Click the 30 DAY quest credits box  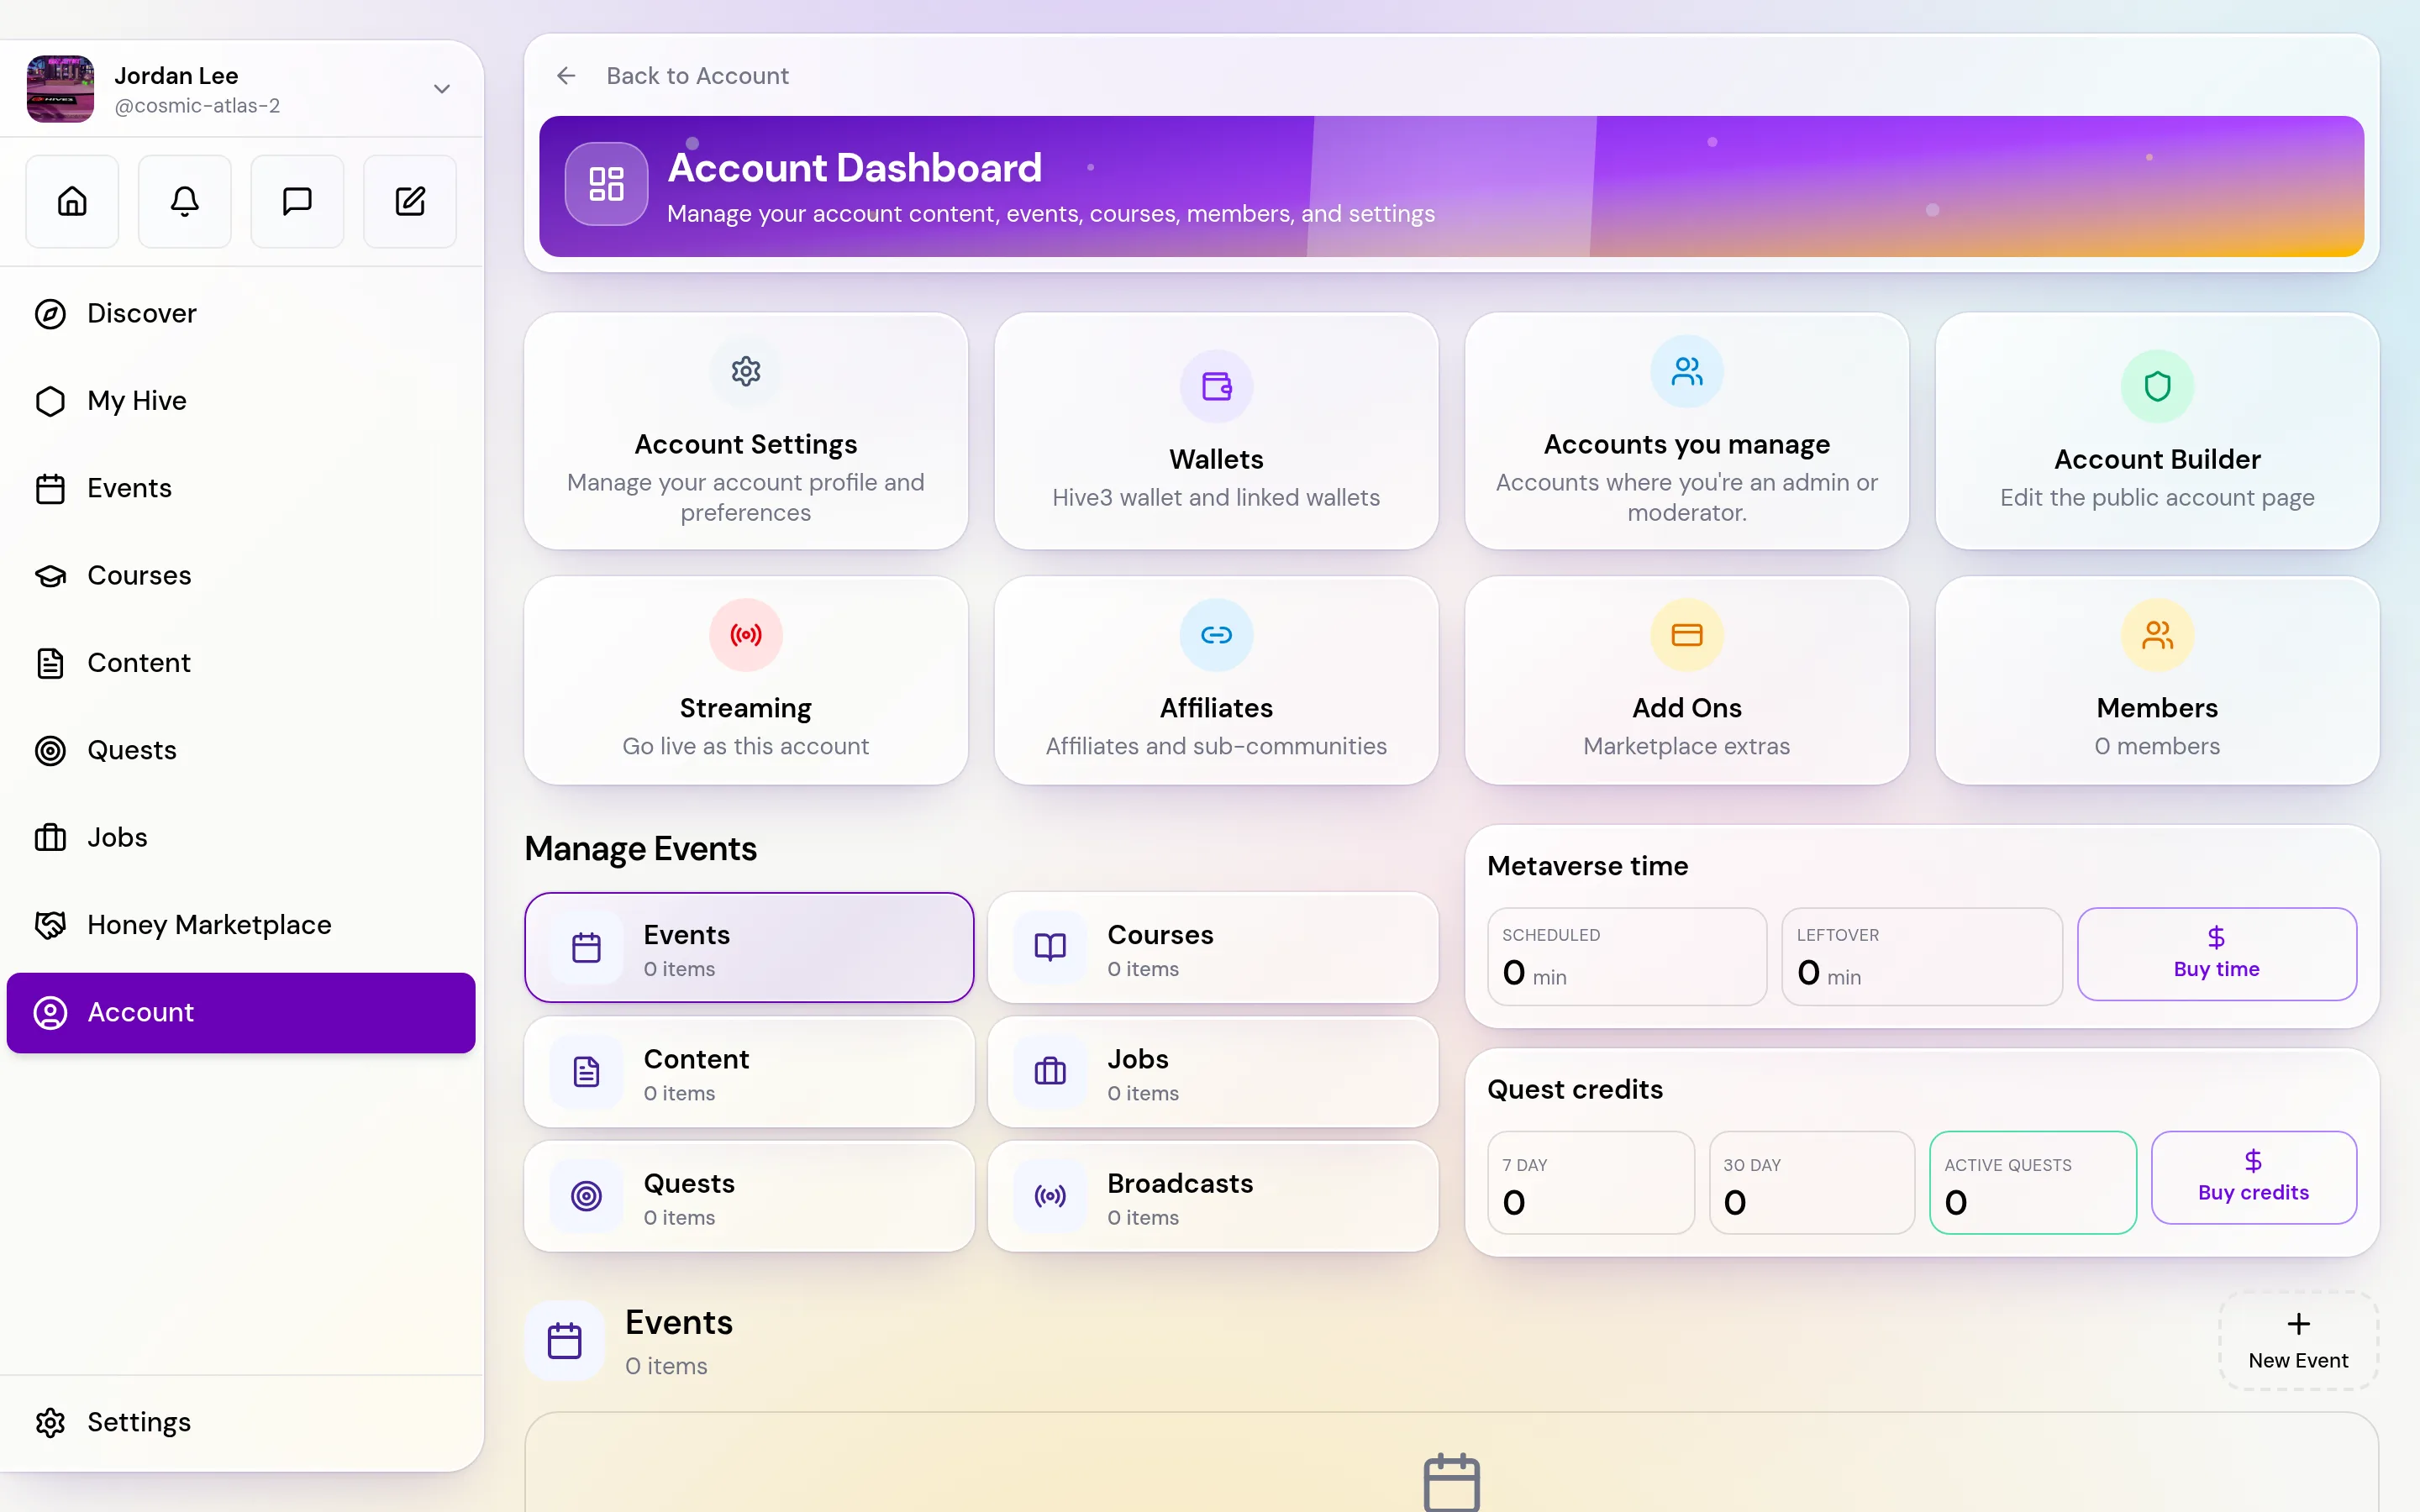pyautogui.click(x=1811, y=1183)
